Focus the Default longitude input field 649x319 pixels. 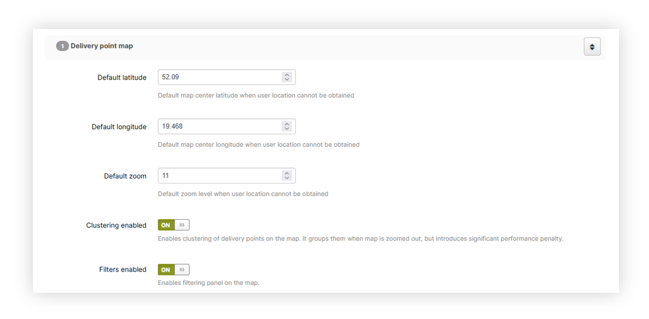(x=219, y=127)
